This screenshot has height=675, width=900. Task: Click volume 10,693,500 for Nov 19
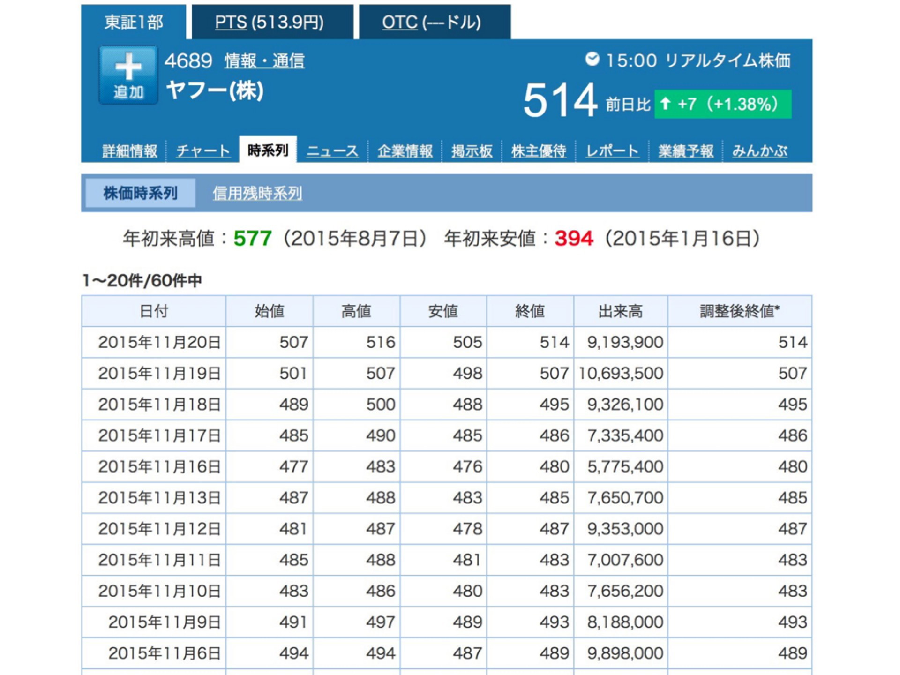(x=621, y=374)
